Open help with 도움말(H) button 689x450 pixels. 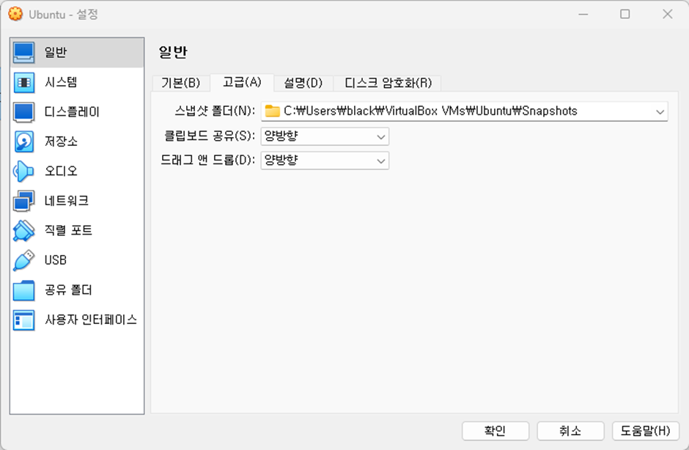click(646, 431)
